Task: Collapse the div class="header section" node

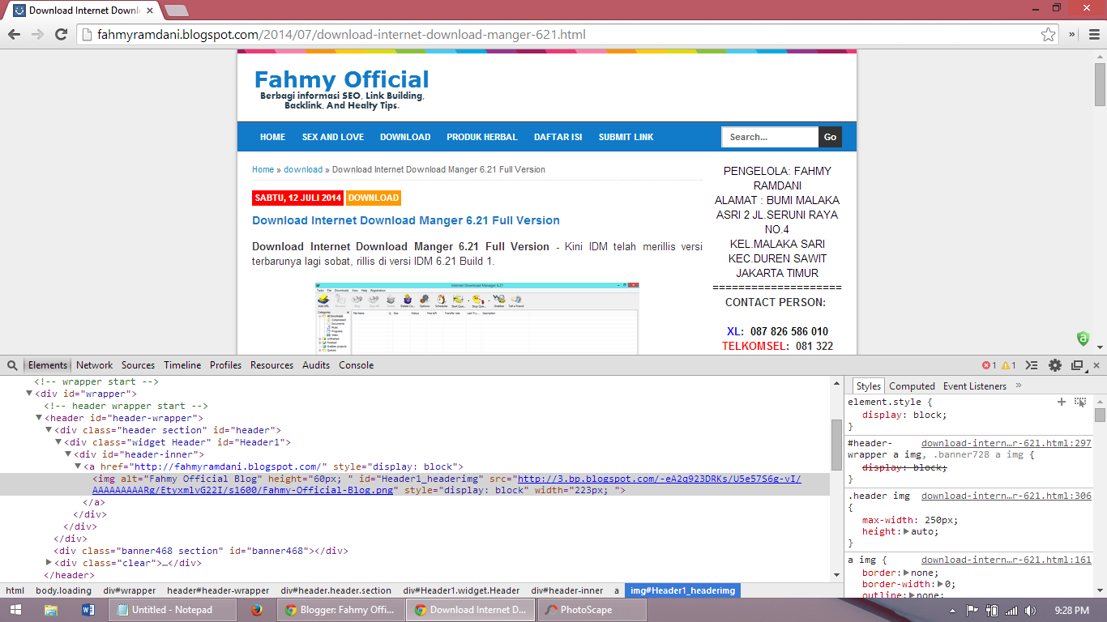Action: click(49, 430)
